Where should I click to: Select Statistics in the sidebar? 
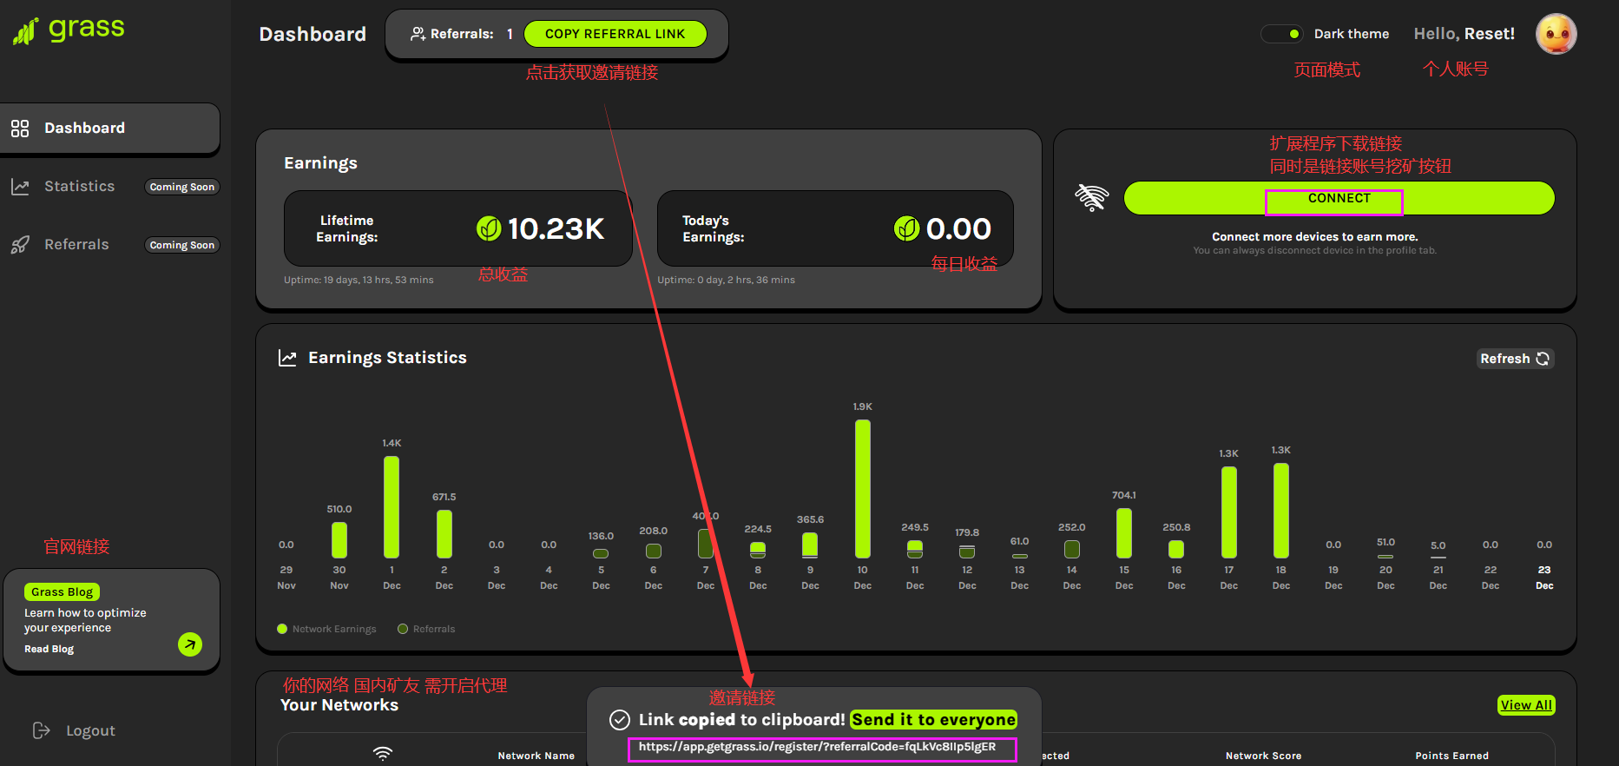coord(79,186)
